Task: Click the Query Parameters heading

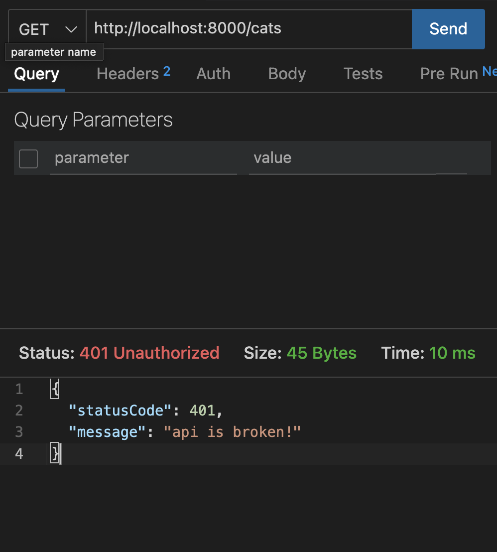Action: 93,120
